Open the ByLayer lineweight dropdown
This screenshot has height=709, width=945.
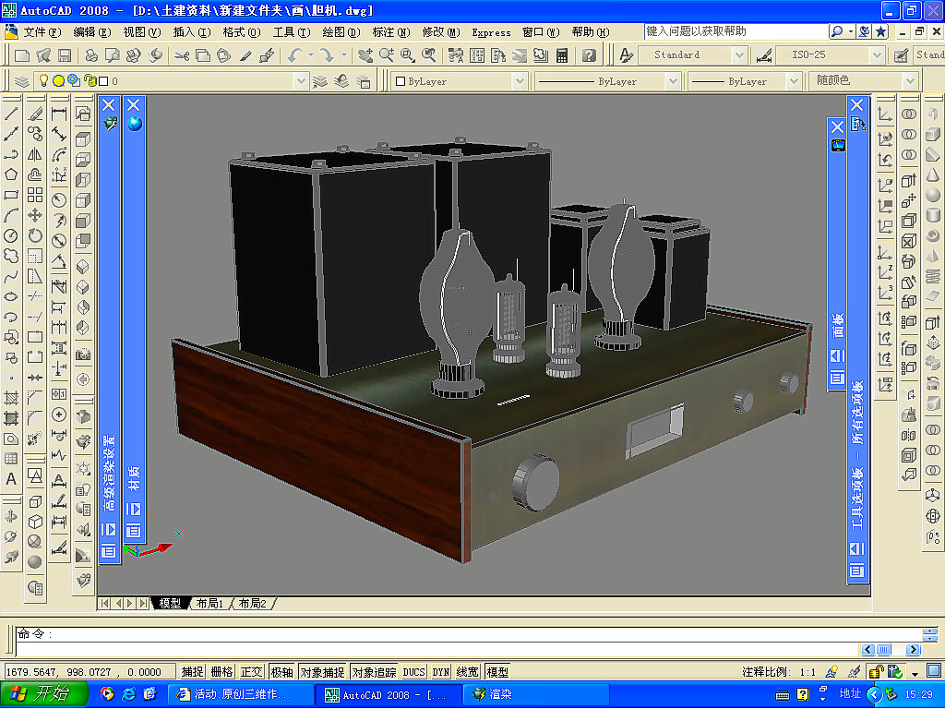794,81
